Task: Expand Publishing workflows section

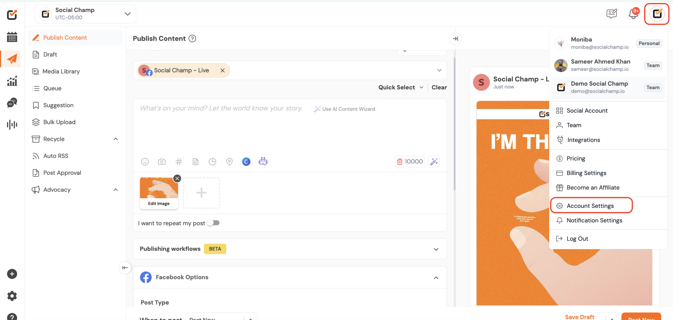Action: coord(436,249)
